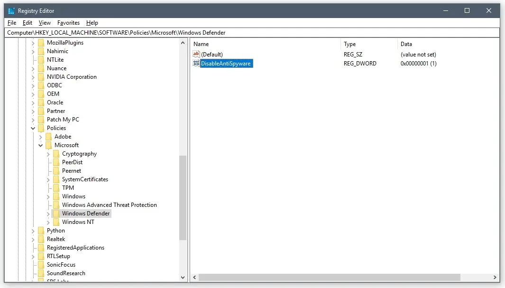Click the Realtek folder icon

click(x=41, y=239)
